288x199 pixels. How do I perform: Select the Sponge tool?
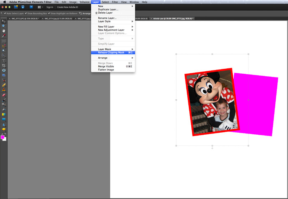[4, 129]
